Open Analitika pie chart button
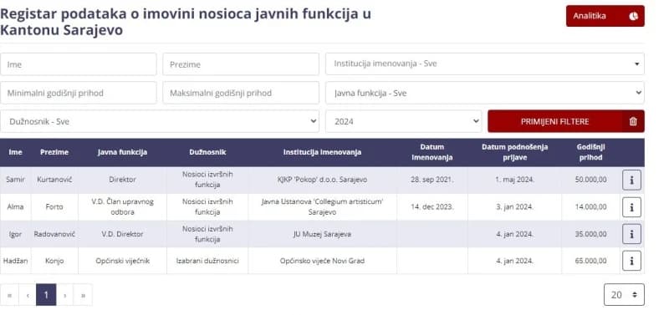The width and height of the screenshot is (669, 315). [605, 16]
